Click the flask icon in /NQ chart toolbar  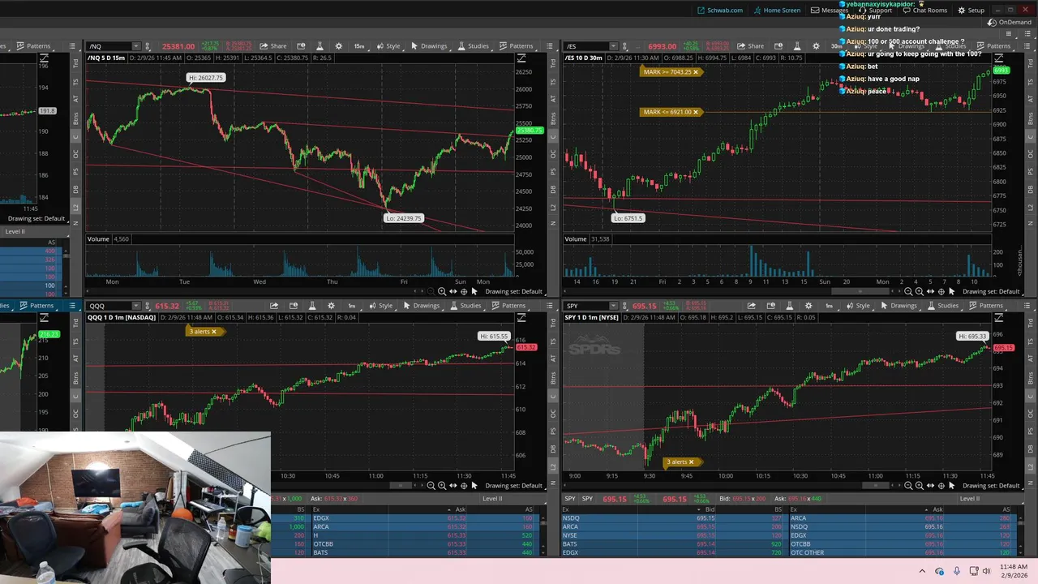320,46
